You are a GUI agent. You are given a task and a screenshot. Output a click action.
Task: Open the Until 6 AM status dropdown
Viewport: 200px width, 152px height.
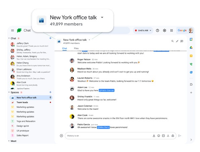(143, 30)
